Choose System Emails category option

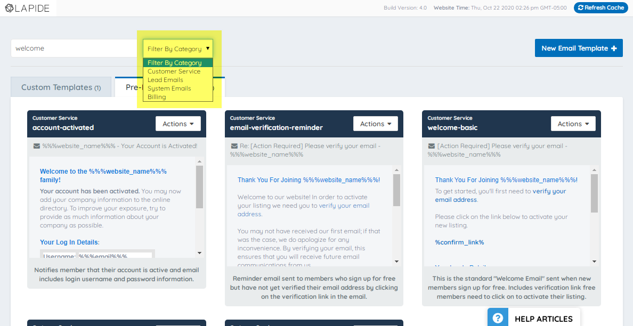178,88
